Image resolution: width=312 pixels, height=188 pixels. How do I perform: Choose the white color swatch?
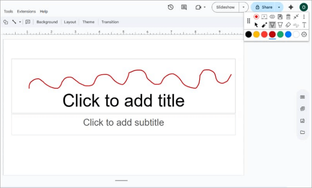[296, 34]
